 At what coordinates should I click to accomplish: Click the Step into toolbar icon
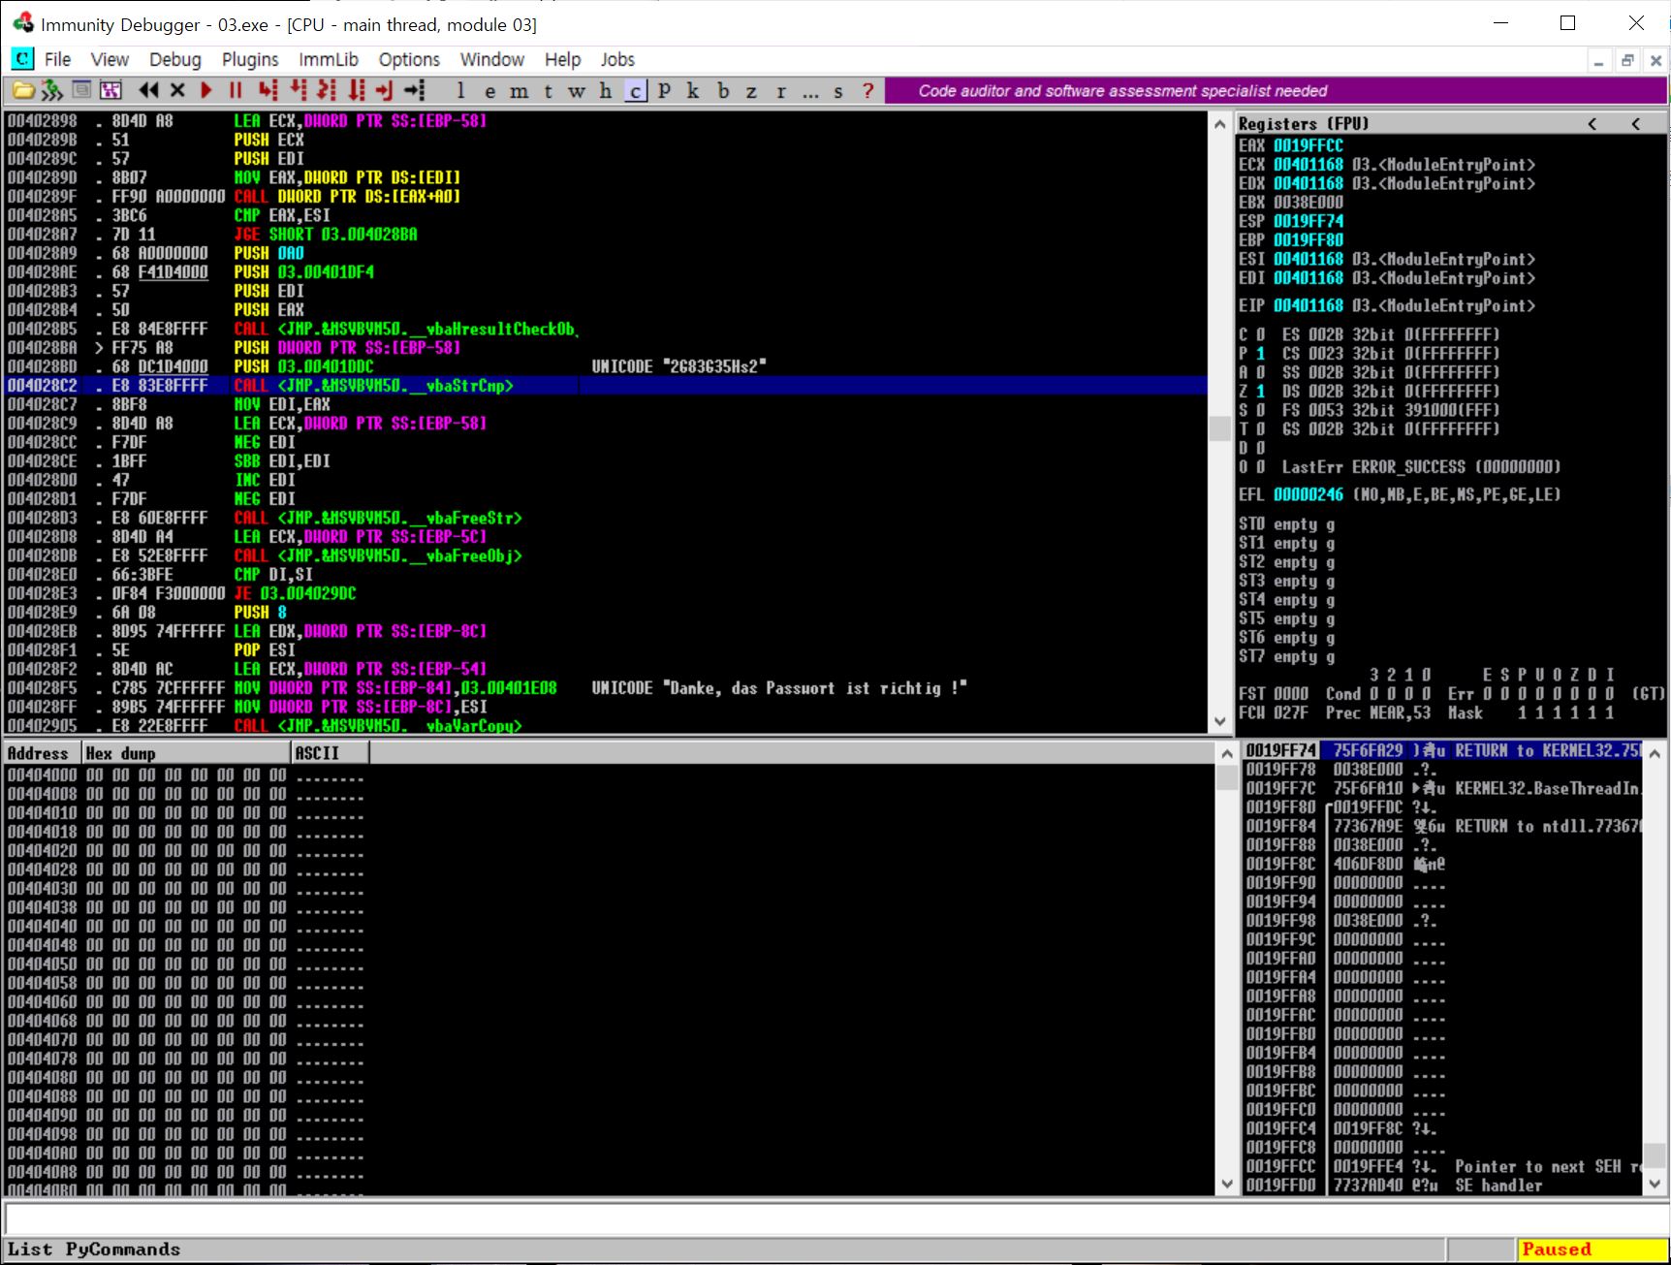pyautogui.click(x=268, y=91)
